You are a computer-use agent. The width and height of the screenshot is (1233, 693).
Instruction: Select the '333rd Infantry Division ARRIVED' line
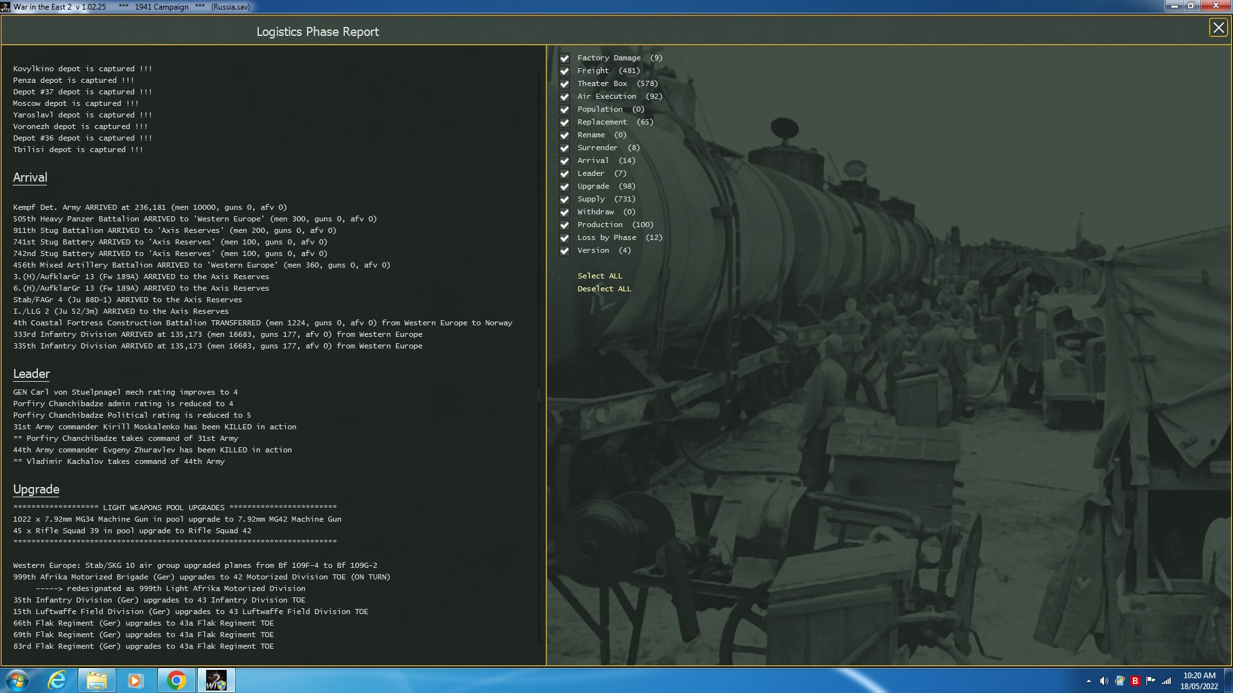(218, 334)
